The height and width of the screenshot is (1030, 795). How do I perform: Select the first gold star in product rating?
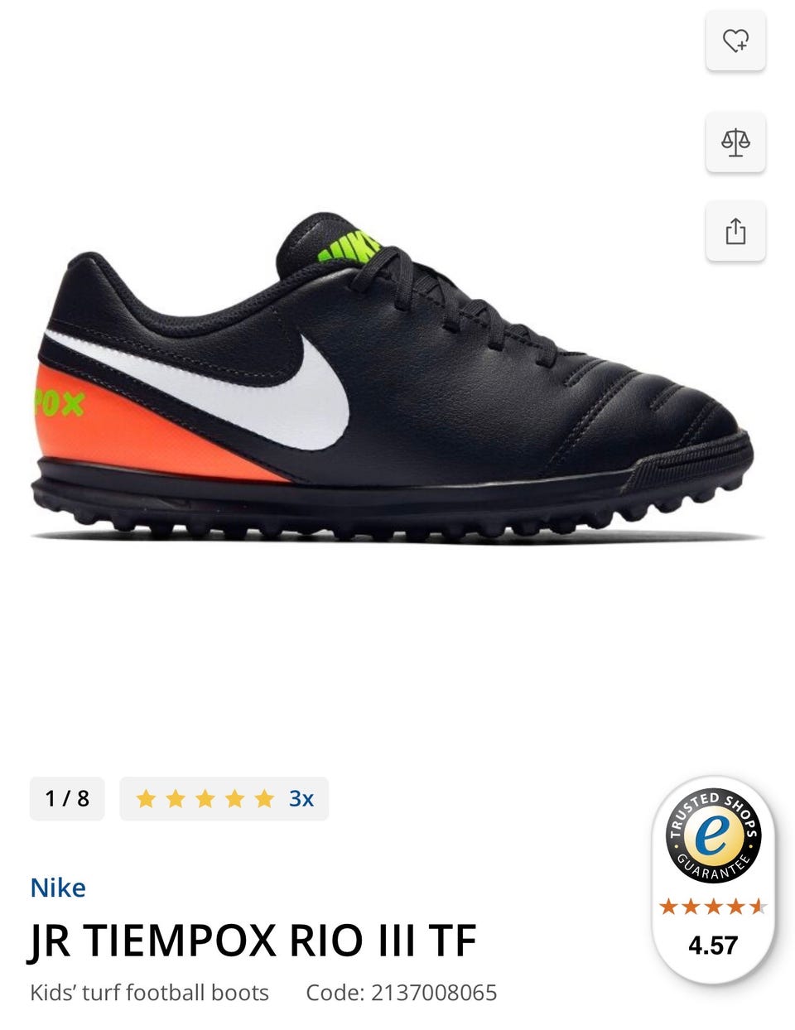pos(146,799)
